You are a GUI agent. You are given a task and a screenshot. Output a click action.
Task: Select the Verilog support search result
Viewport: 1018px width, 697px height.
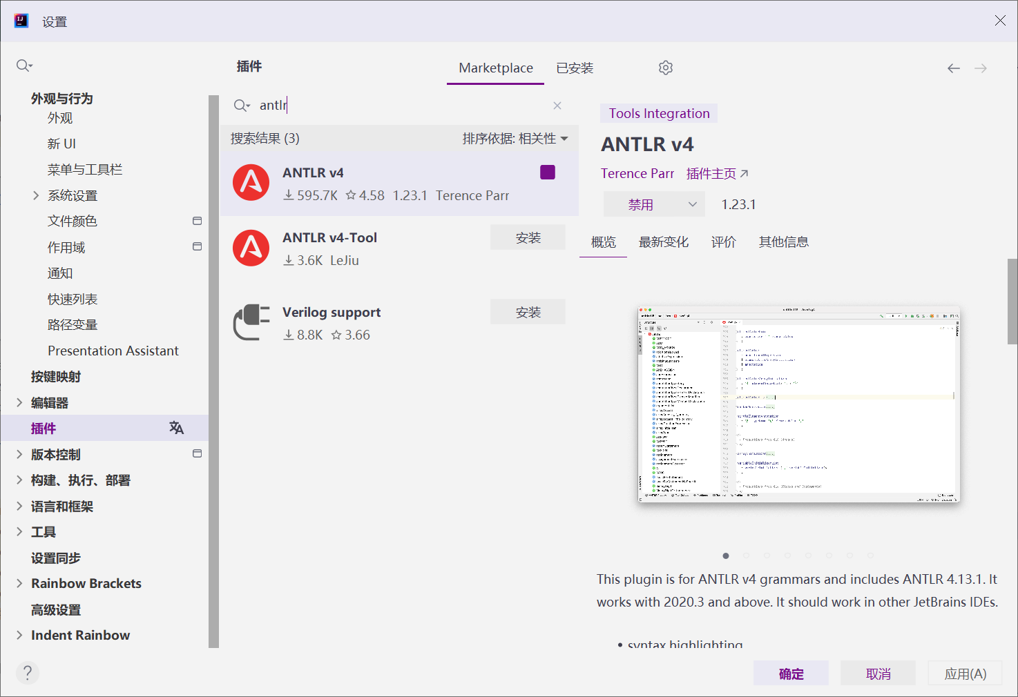coord(399,323)
